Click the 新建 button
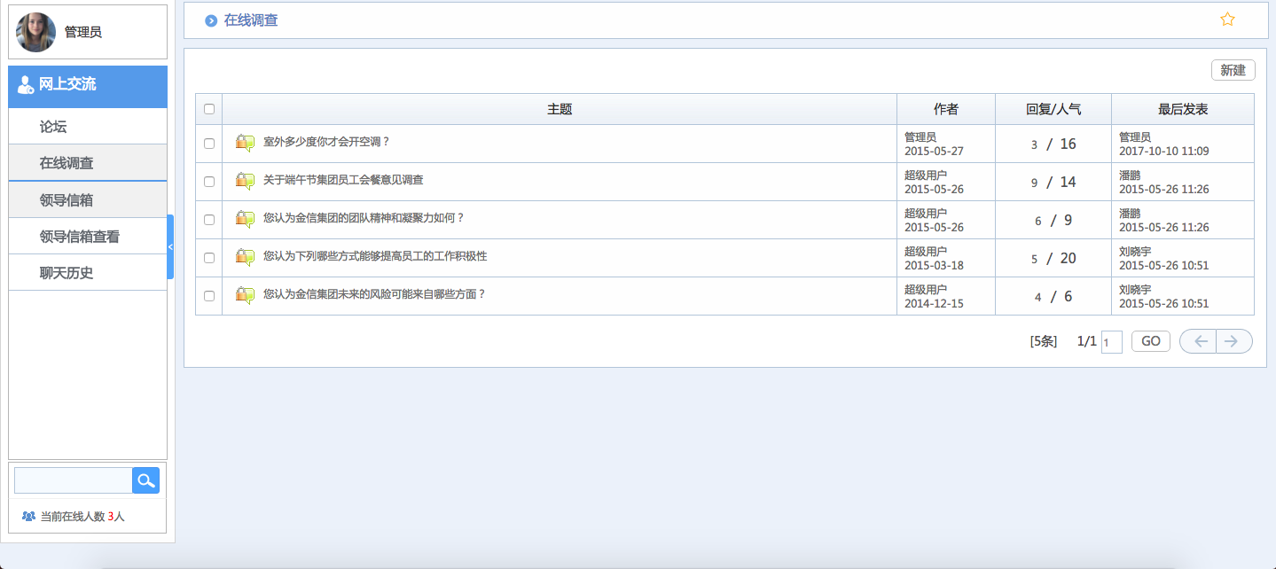 point(1233,70)
